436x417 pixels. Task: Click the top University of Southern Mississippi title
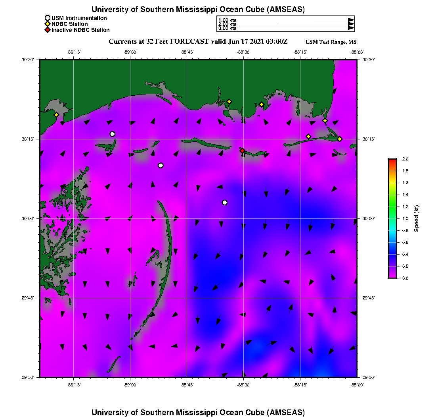point(198,9)
